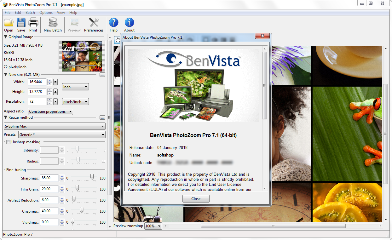Open the View menu
The image size is (392, 240).
(x=61, y=13)
